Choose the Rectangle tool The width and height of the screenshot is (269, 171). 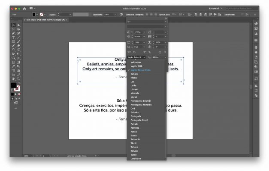click(x=13, y=41)
